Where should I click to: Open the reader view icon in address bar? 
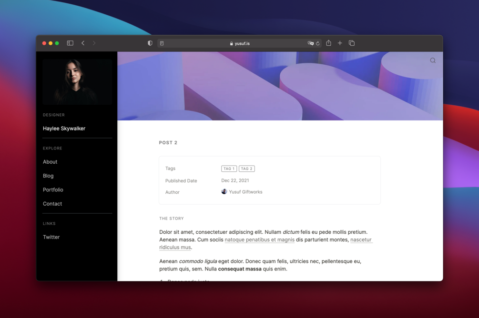pos(162,43)
